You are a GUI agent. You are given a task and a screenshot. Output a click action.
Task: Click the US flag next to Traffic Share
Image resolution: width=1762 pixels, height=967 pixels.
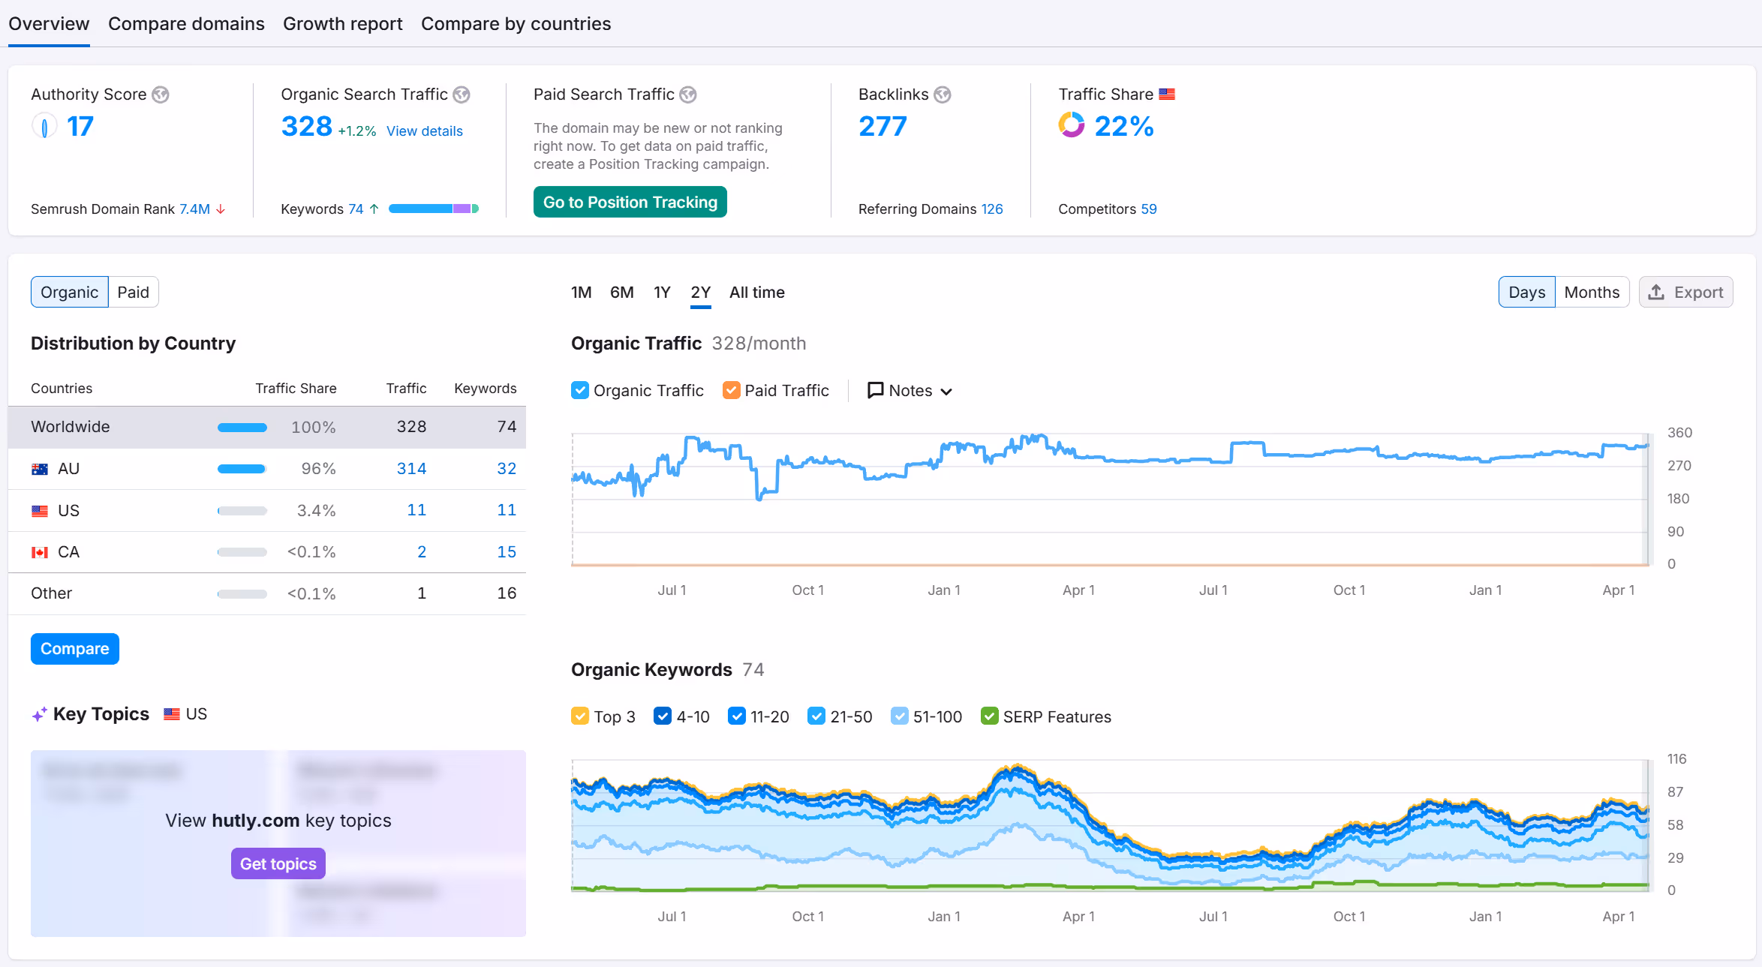(1167, 95)
